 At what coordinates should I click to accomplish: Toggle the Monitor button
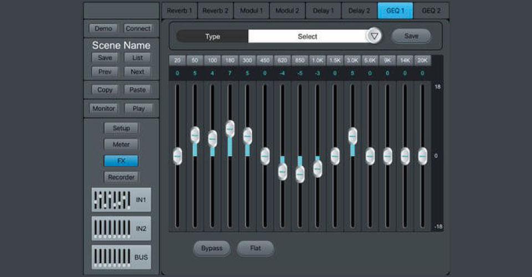coord(104,109)
